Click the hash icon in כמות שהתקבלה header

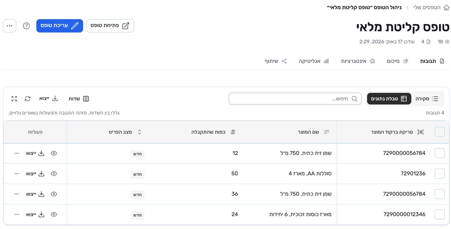tap(233, 132)
